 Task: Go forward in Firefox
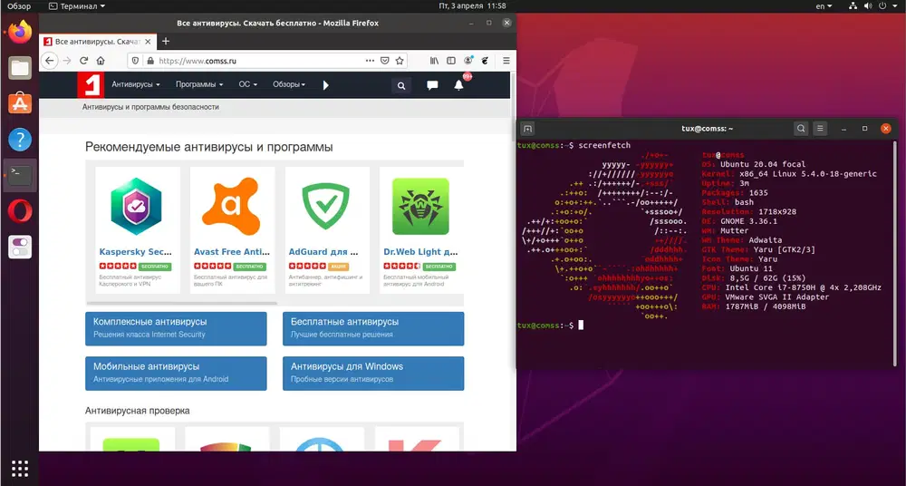click(67, 61)
